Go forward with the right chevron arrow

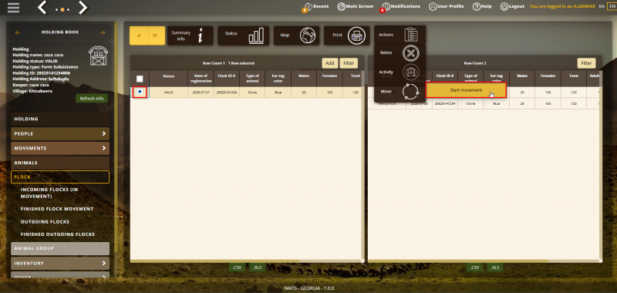tap(83, 8)
